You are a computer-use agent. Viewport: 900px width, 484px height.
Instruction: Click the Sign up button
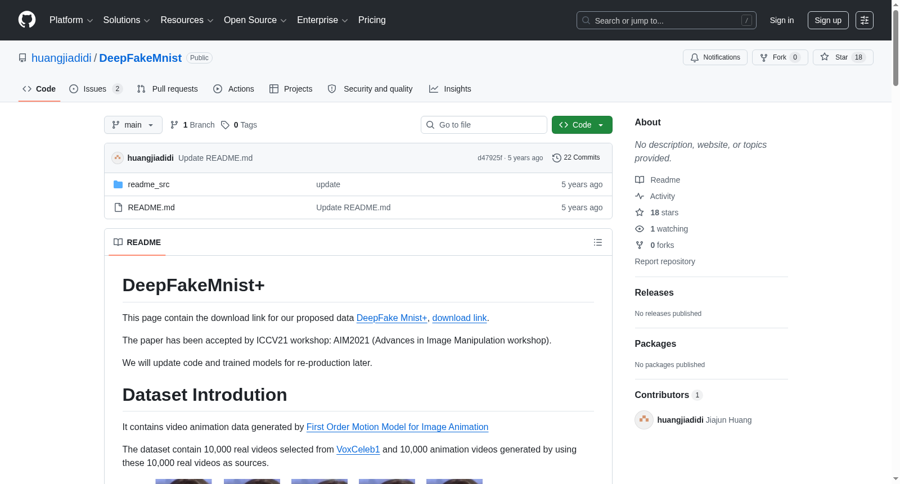coord(828,20)
